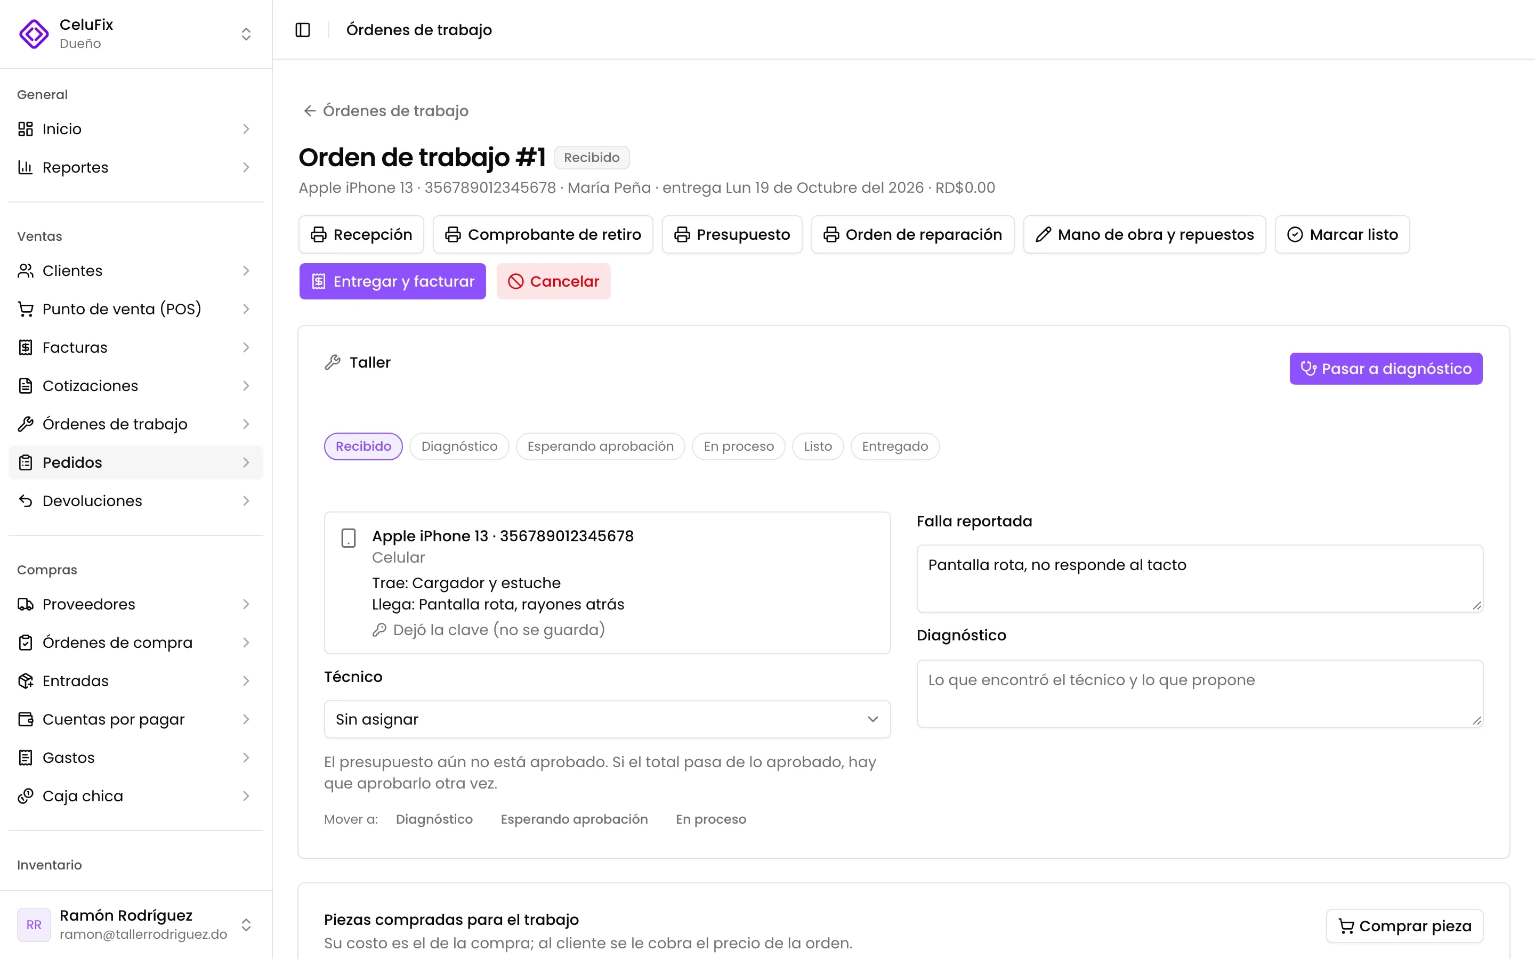Click 'En proceso' in the Mover a row
The height and width of the screenshot is (959, 1535).
[x=710, y=819]
